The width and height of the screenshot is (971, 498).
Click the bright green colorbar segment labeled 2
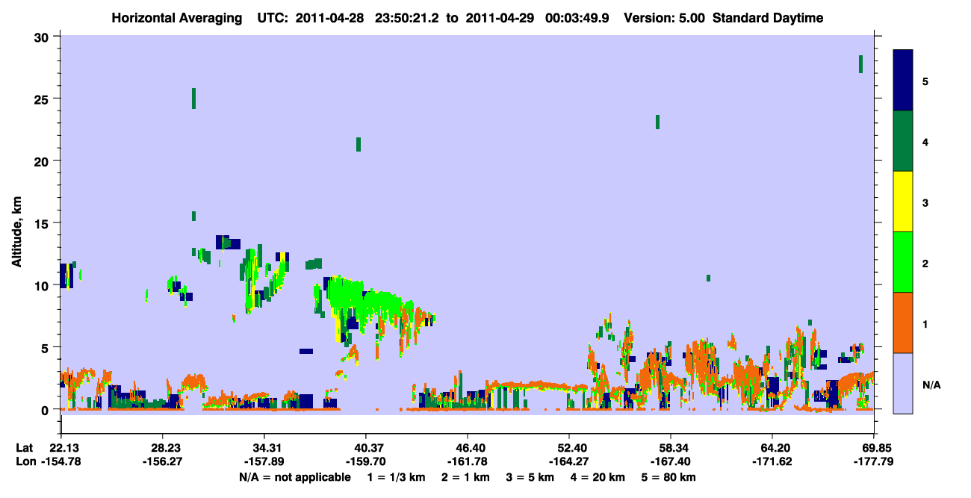904,262
